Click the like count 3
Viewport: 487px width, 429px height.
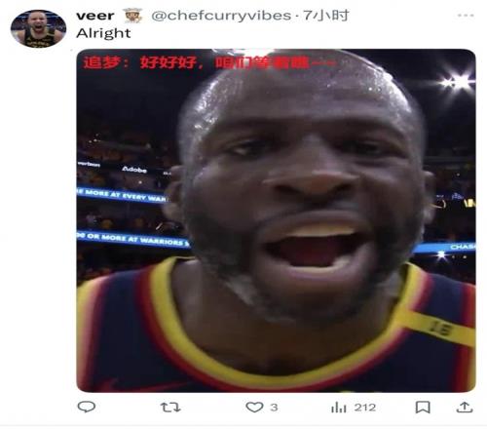(274, 408)
